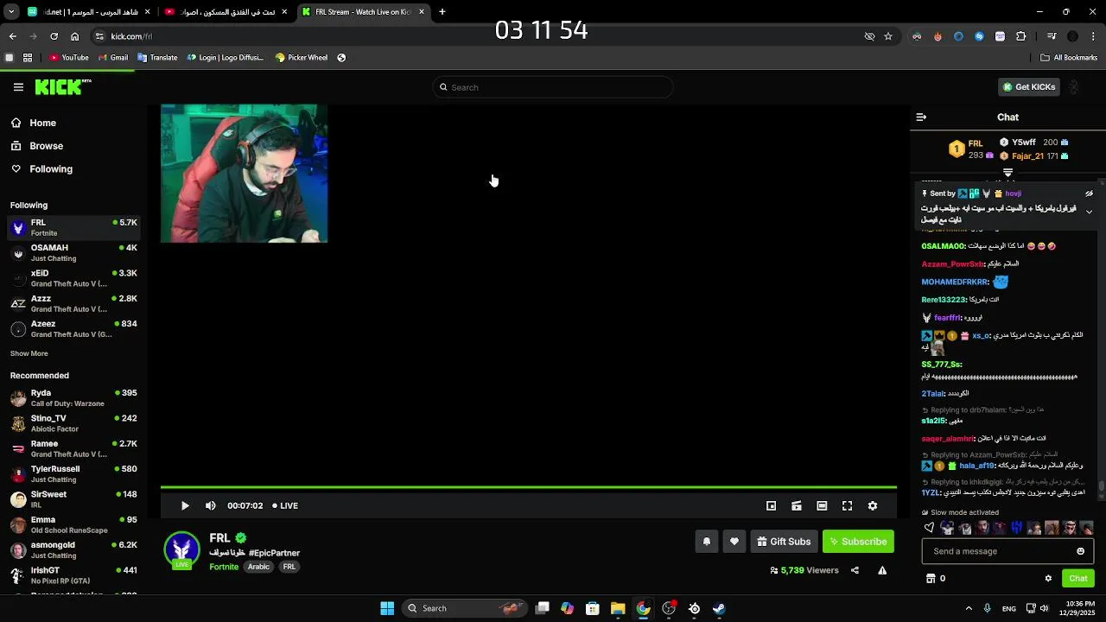This screenshot has height=622, width=1106.
Task: Click Get KICKs button
Action: (x=1028, y=87)
